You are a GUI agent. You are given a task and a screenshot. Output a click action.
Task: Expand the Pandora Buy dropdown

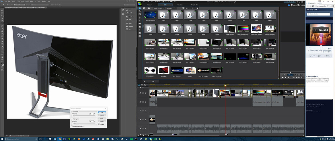328,56
